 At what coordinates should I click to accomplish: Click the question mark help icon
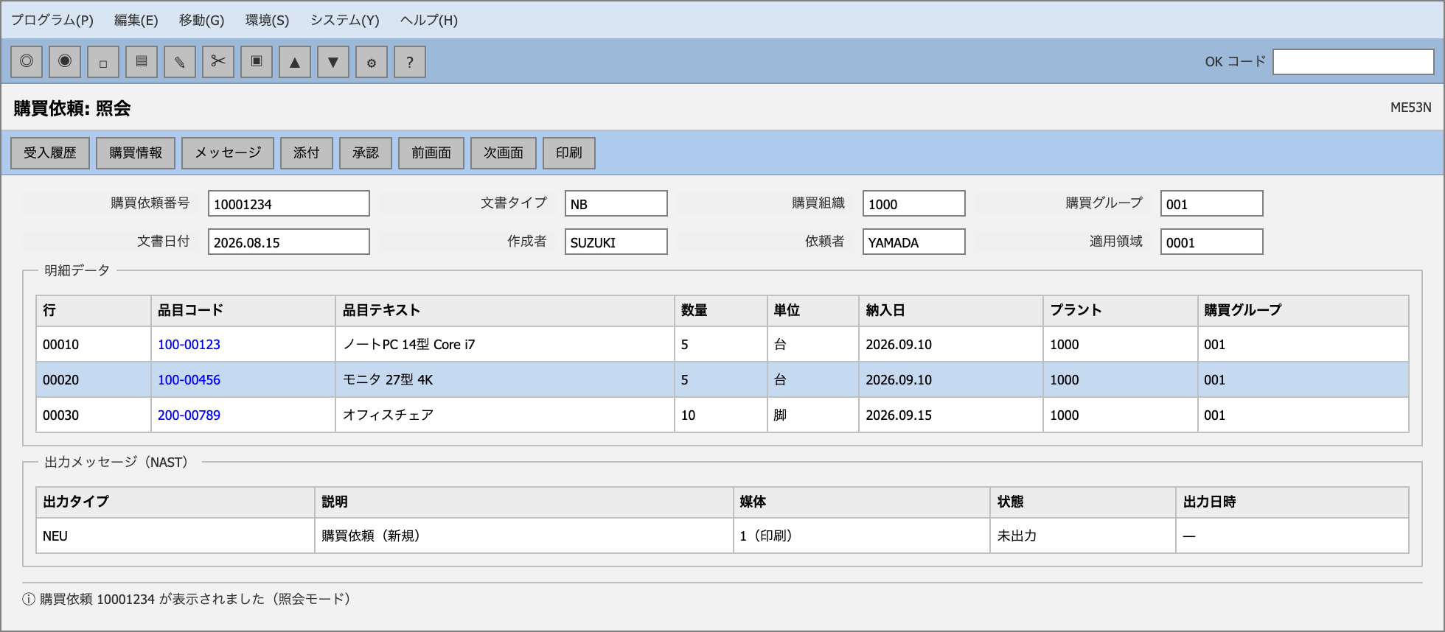coord(410,62)
